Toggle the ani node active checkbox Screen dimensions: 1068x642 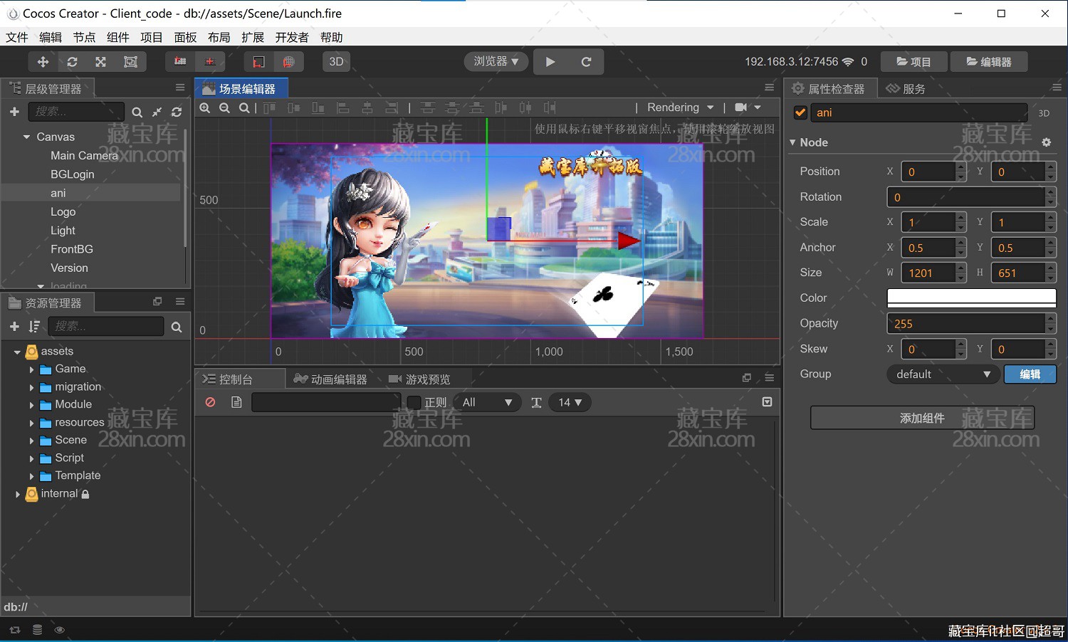[x=800, y=112]
